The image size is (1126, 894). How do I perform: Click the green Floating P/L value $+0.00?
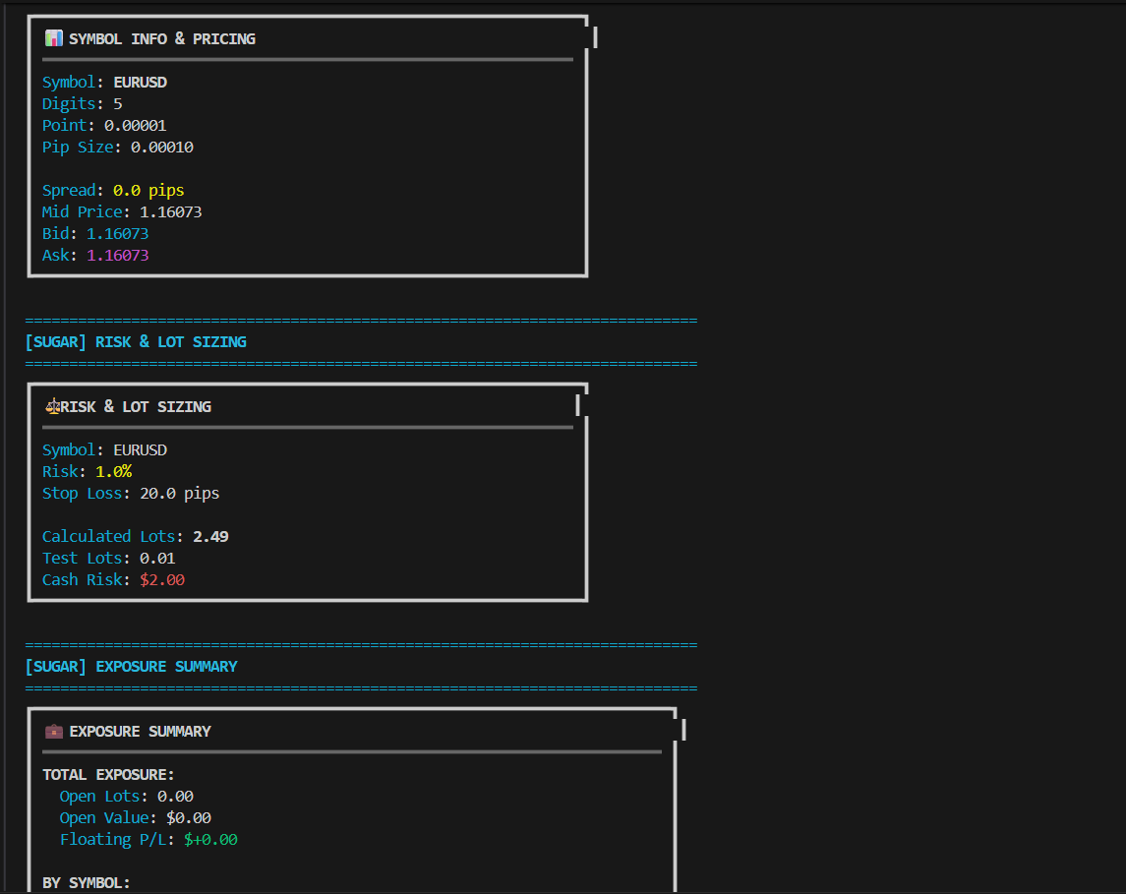tap(210, 839)
